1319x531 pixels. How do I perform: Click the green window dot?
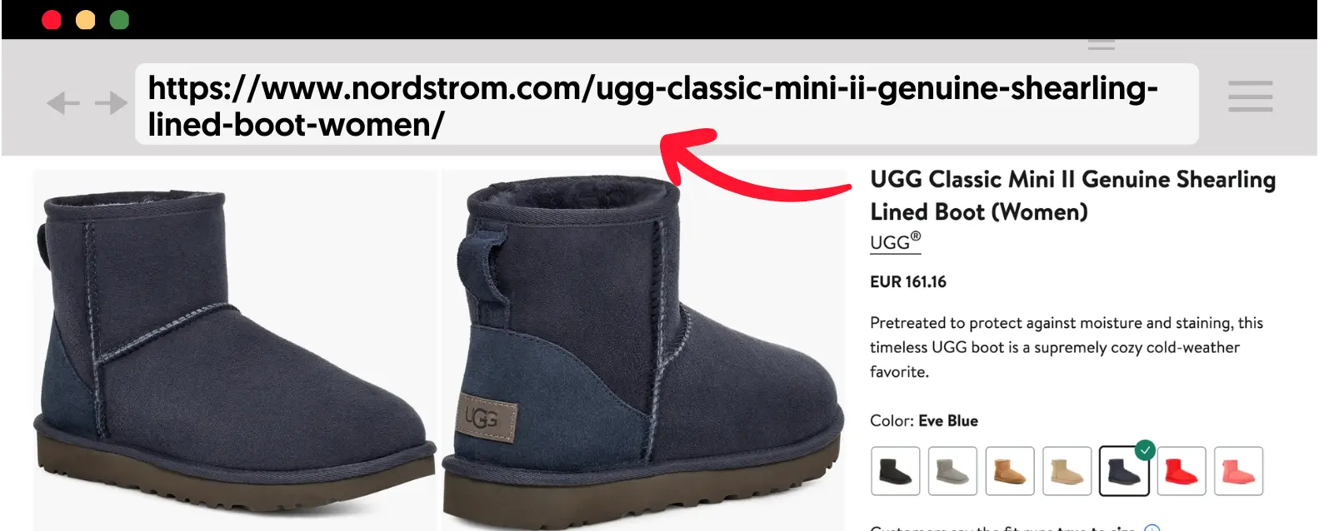tap(119, 20)
